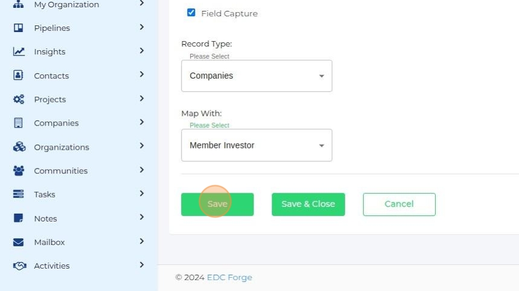This screenshot has height=291, width=519.
Task: Select Tasks in the sidebar
Action: [45, 194]
